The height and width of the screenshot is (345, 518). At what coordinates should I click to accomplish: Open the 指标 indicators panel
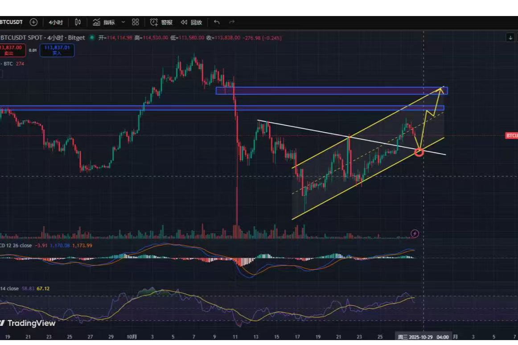pyautogui.click(x=104, y=22)
